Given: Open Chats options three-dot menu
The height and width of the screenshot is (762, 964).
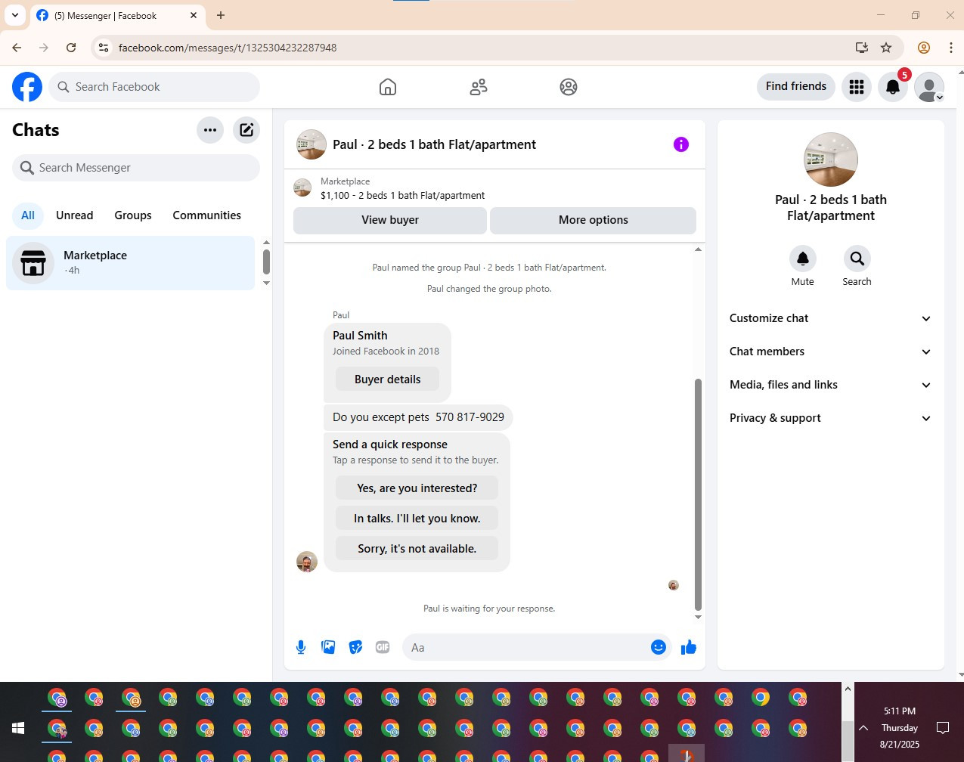Looking at the screenshot, I should 210,130.
